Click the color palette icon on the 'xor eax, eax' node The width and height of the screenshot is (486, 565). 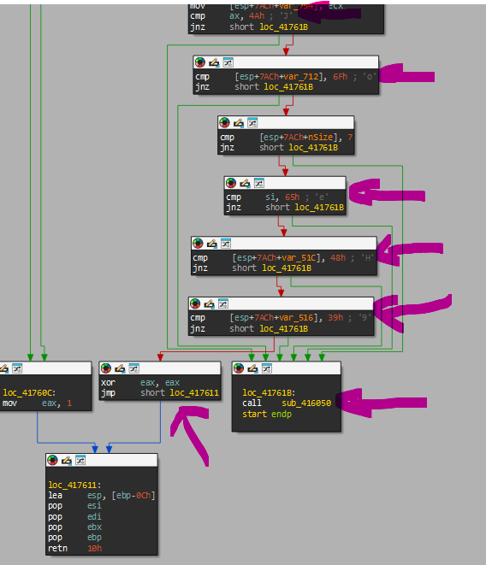(x=106, y=368)
